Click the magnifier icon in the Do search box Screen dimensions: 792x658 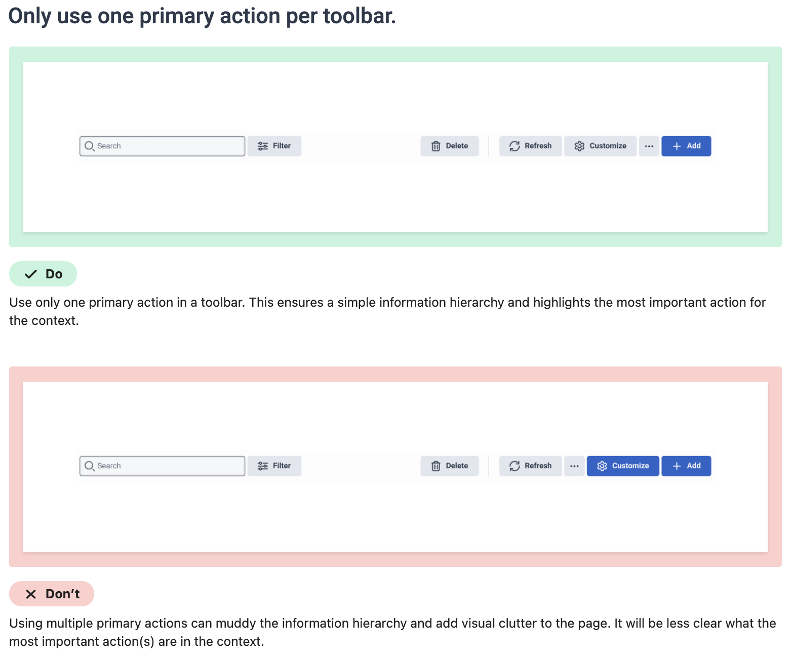pyautogui.click(x=90, y=146)
